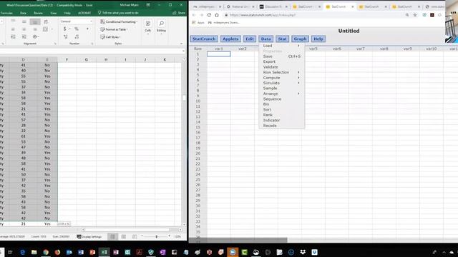Align text left in Excel

pyautogui.click(x=13, y=29)
